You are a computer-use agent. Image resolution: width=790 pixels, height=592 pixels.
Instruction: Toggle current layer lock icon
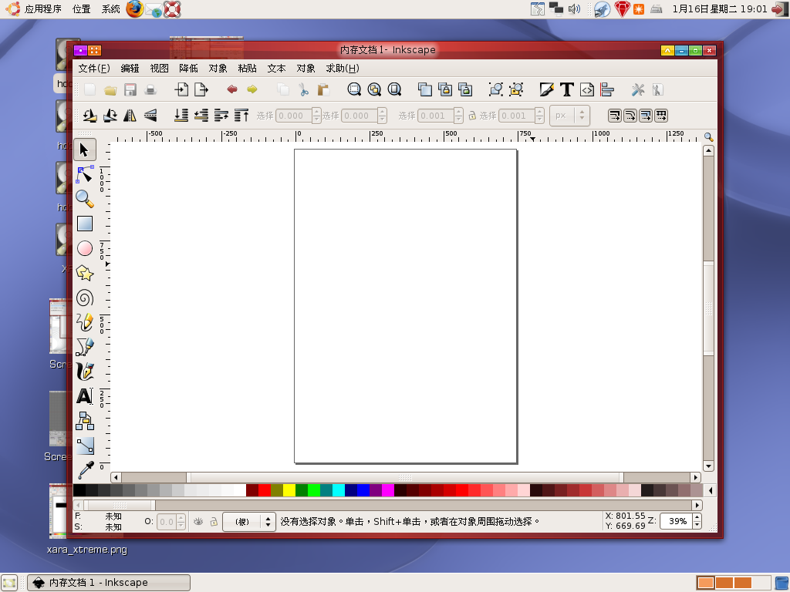point(214,522)
